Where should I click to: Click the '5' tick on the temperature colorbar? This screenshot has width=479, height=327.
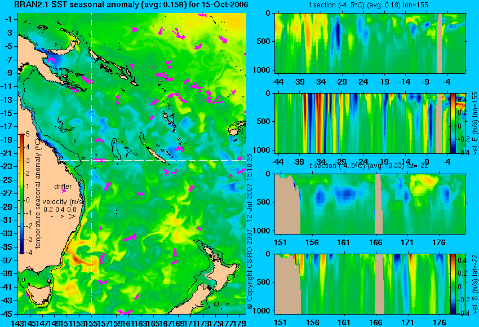click(x=28, y=134)
